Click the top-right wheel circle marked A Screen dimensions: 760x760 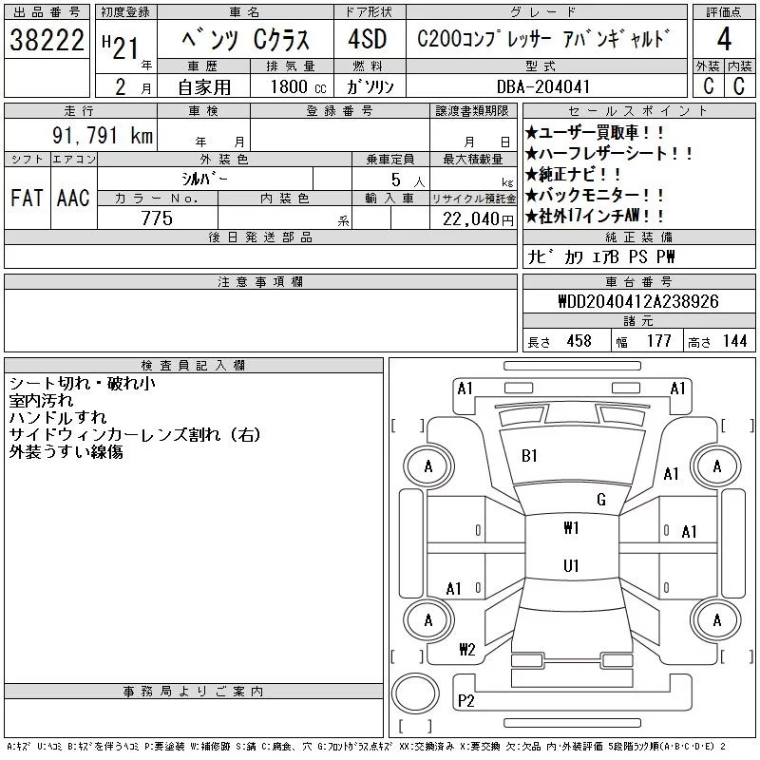[x=716, y=466]
